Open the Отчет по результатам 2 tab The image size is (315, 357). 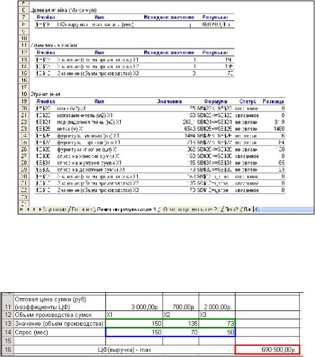tap(190, 209)
